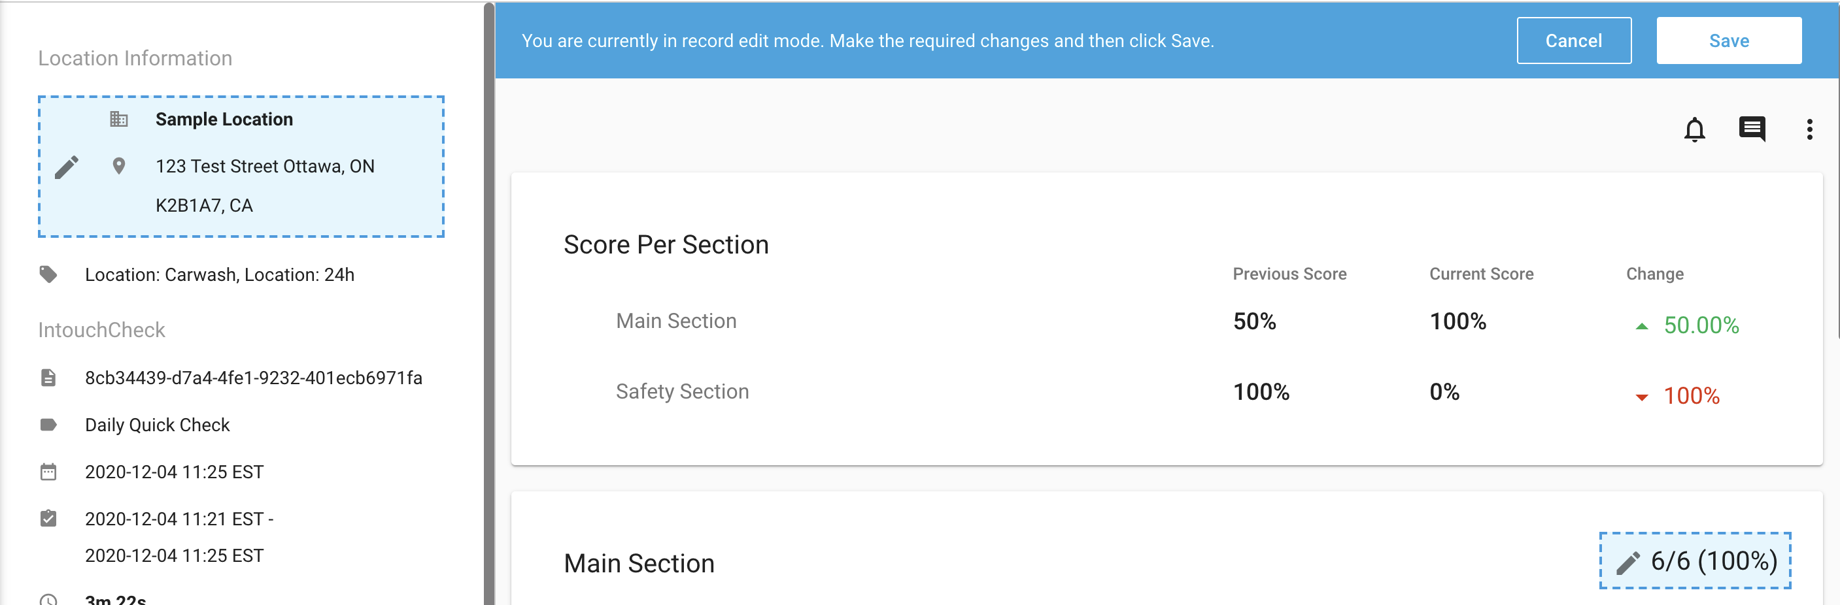Click the document icon next to record ID
The image size is (1840, 605).
coord(48,378)
